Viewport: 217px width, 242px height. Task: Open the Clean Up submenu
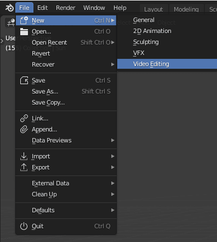66,194
